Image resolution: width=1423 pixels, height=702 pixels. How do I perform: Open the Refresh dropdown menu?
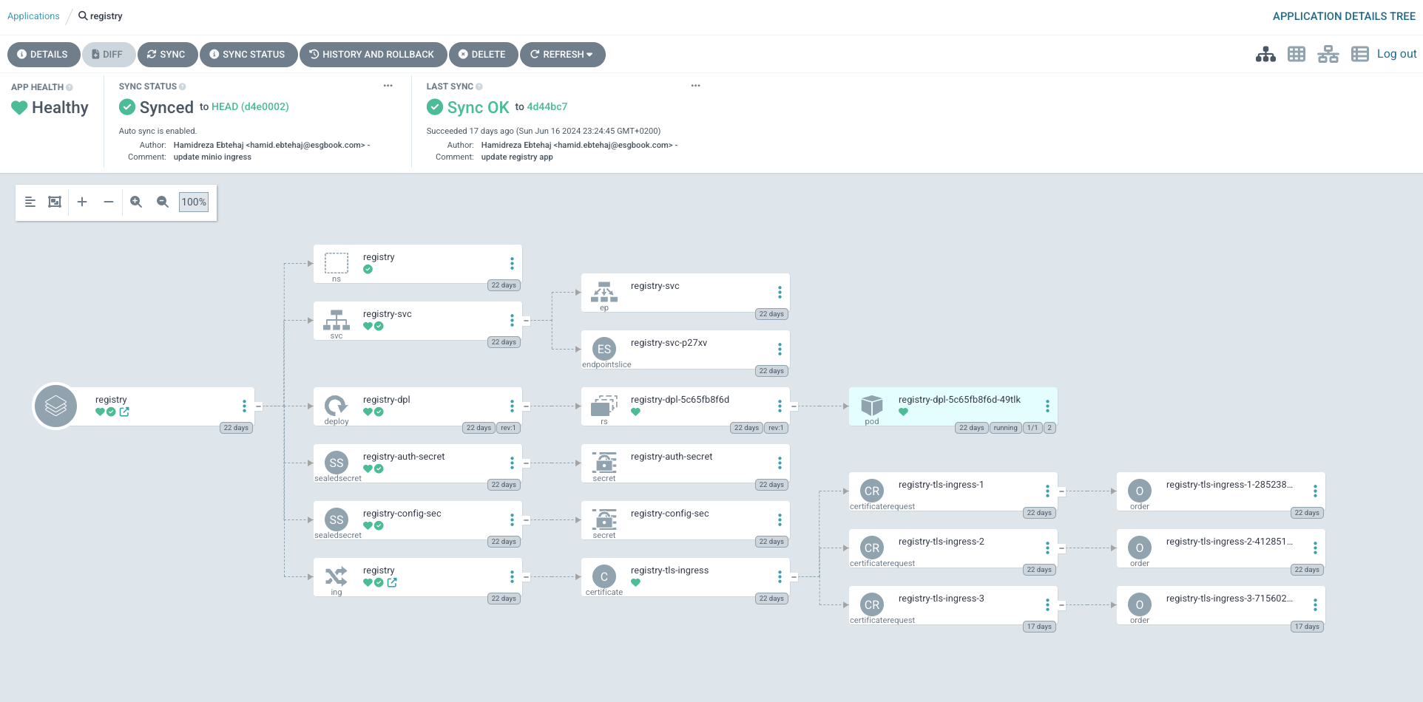point(562,55)
